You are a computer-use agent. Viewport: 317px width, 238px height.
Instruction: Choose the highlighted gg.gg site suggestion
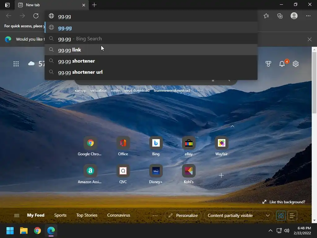click(x=151, y=28)
